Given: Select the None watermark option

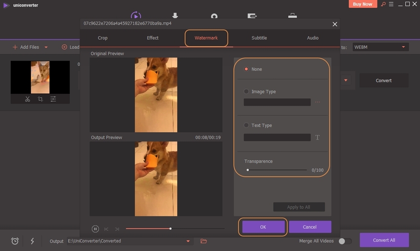Looking at the screenshot, I should coord(247,70).
